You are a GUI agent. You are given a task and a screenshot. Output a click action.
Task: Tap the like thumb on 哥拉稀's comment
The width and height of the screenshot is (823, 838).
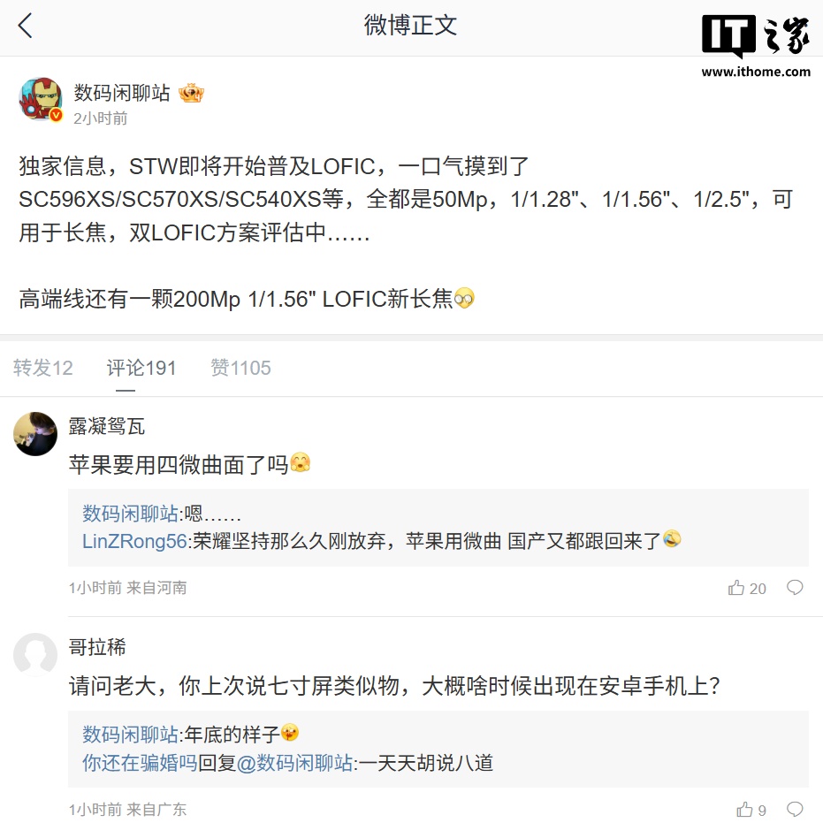(743, 809)
